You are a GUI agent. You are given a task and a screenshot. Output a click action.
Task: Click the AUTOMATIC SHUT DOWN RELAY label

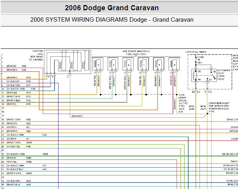223,74
